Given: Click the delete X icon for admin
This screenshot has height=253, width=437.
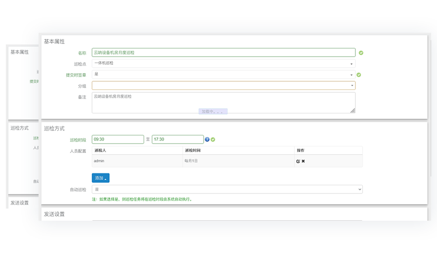Looking at the screenshot, I should 303,161.
